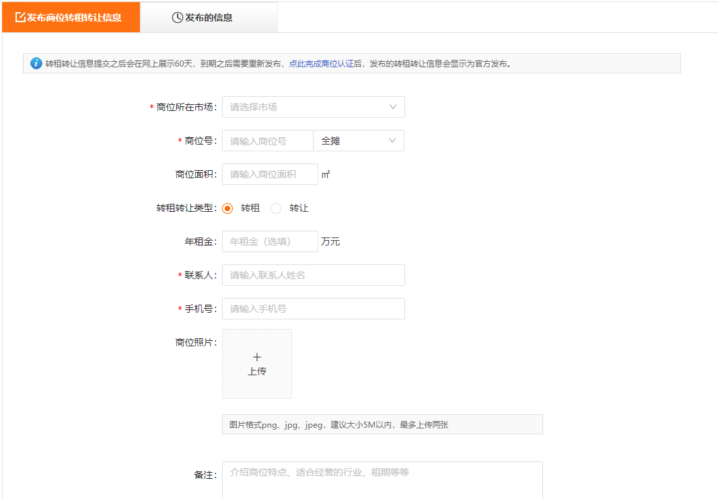Select the 转让 radio button
The height and width of the screenshot is (499, 718).
(276, 208)
